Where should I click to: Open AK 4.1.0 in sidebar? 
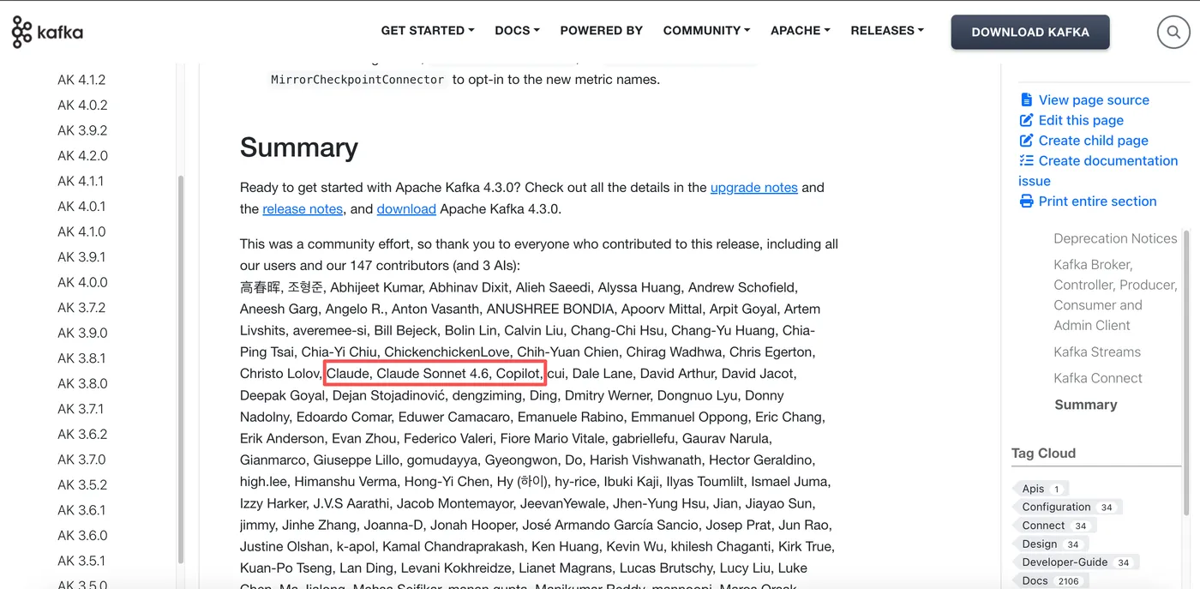(x=81, y=231)
